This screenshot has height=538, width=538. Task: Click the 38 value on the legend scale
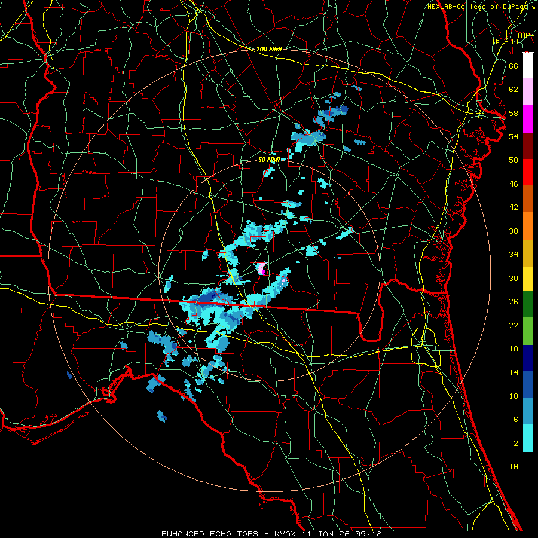(513, 231)
